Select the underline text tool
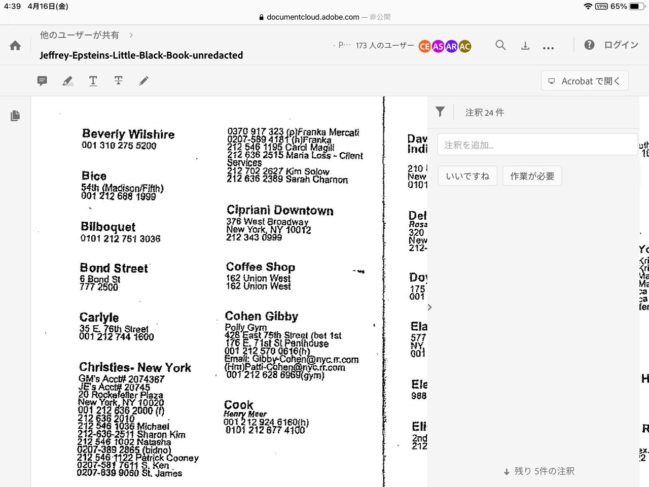The width and height of the screenshot is (649, 487). pos(93,81)
